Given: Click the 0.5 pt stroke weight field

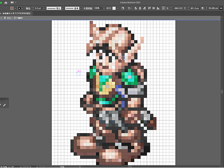Looking at the screenshot, I should click(38, 8).
